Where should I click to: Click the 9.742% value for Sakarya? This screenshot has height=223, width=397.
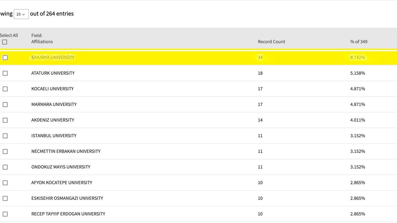click(x=357, y=58)
